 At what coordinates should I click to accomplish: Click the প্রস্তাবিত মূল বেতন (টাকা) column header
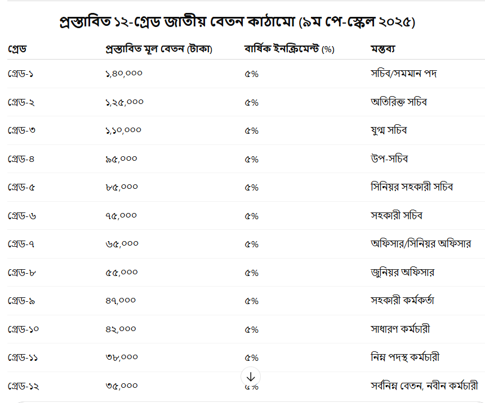pos(158,49)
